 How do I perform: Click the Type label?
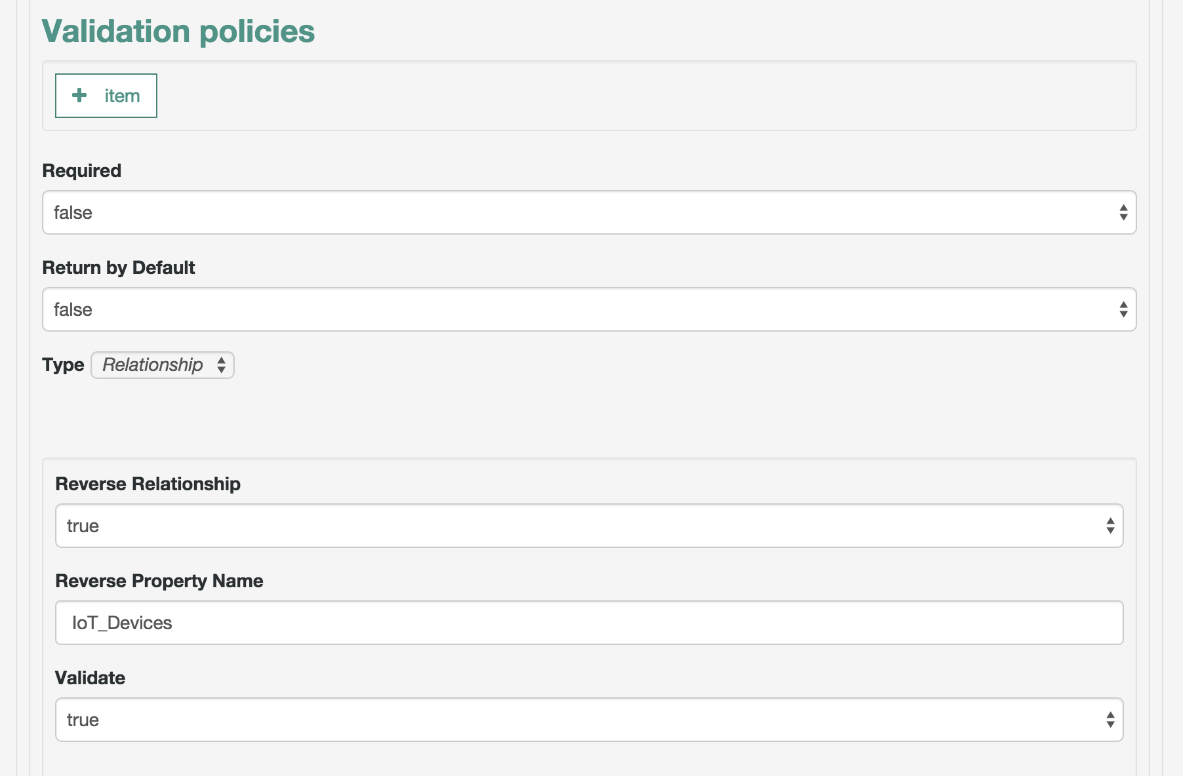tap(63, 365)
